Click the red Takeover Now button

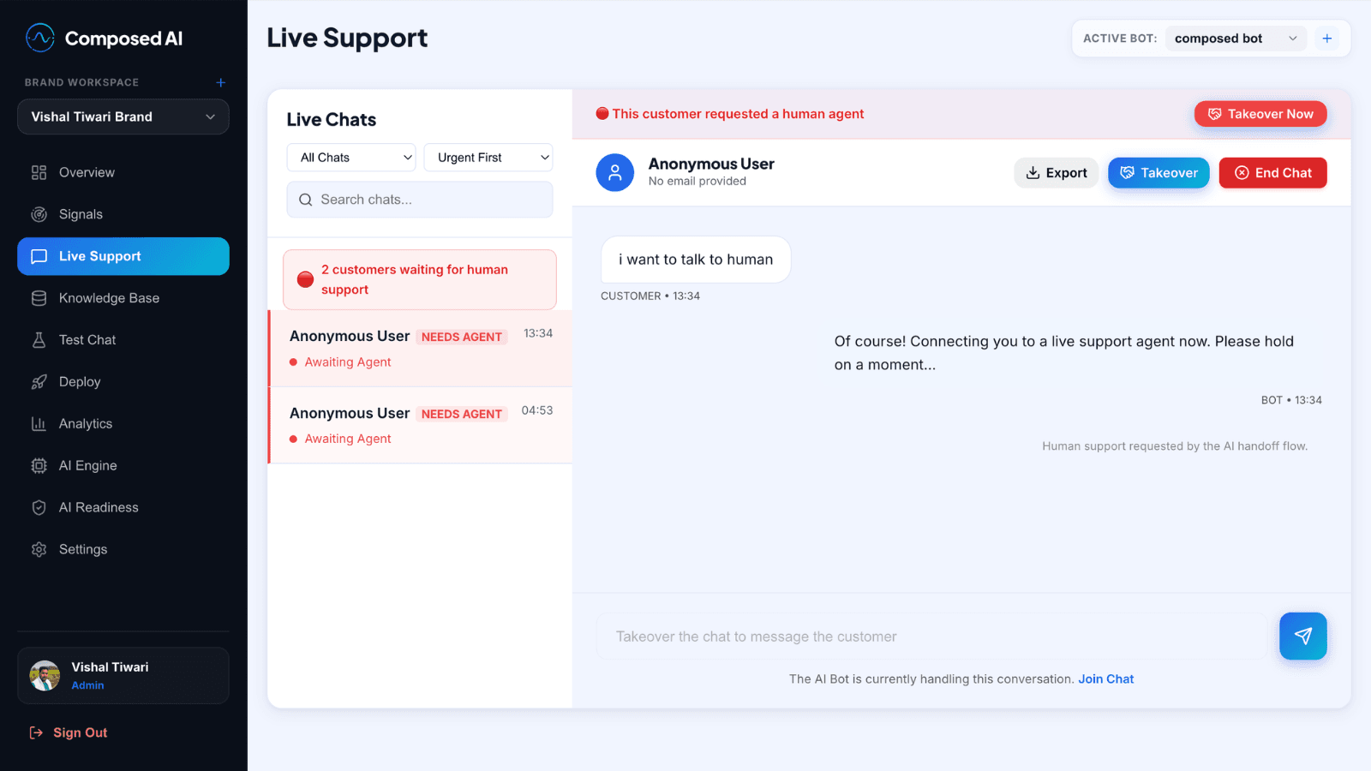pos(1260,114)
